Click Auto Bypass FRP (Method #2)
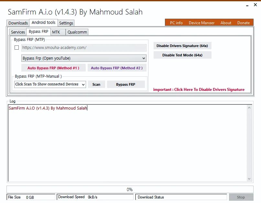 pyautogui.click(x=117, y=68)
